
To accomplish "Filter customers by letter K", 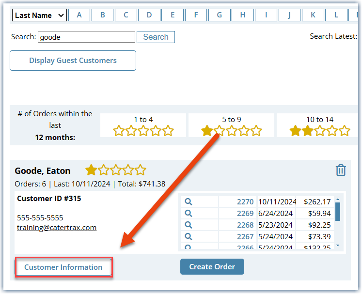I will tap(313, 15).
